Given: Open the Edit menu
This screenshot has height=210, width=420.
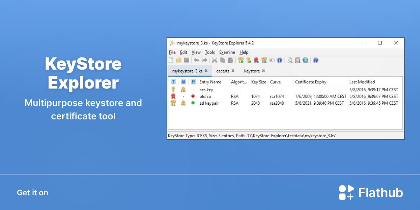Looking at the screenshot, I should [184, 52].
